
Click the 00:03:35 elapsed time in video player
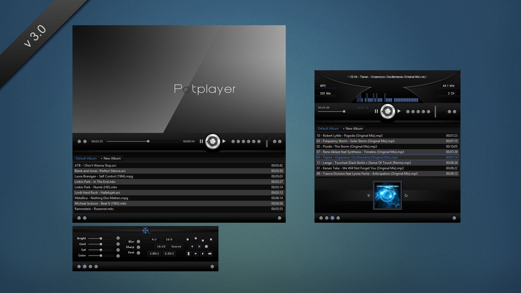(x=97, y=141)
